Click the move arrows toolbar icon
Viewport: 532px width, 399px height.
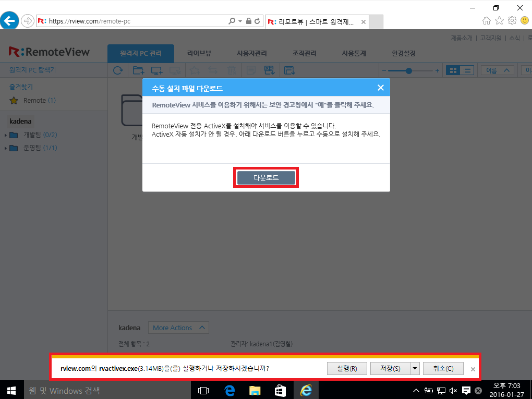click(x=213, y=70)
